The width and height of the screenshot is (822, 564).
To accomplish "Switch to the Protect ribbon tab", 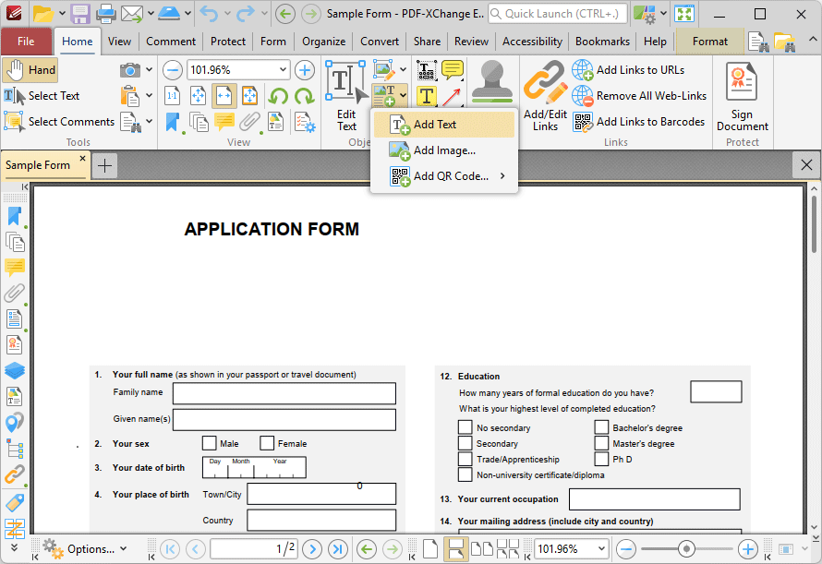I will tap(228, 42).
